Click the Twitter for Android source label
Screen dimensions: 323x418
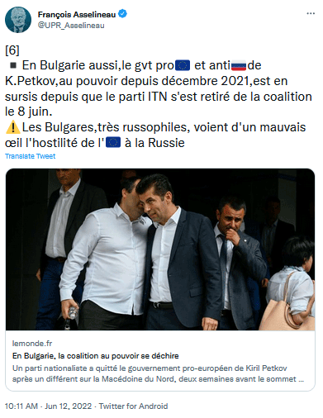[x=133, y=406]
